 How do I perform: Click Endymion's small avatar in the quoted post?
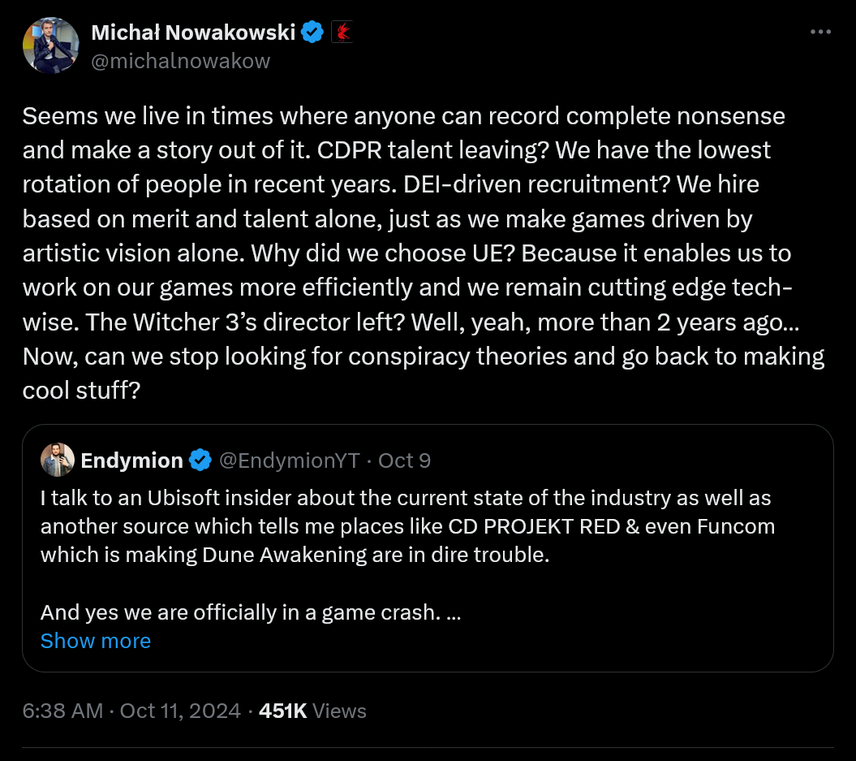[x=58, y=460]
